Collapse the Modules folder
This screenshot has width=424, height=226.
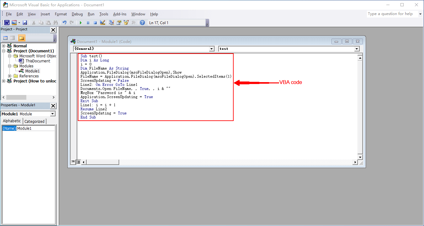click(10, 66)
